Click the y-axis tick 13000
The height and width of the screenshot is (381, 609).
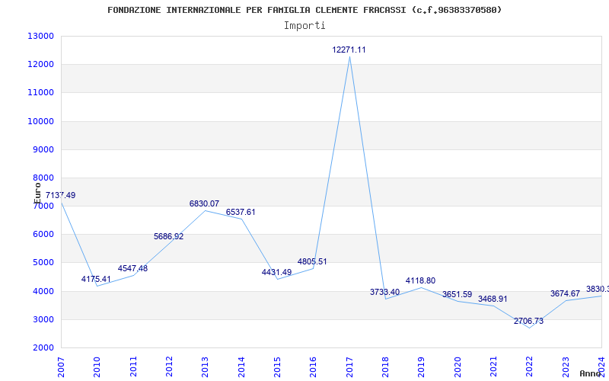coord(40,36)
